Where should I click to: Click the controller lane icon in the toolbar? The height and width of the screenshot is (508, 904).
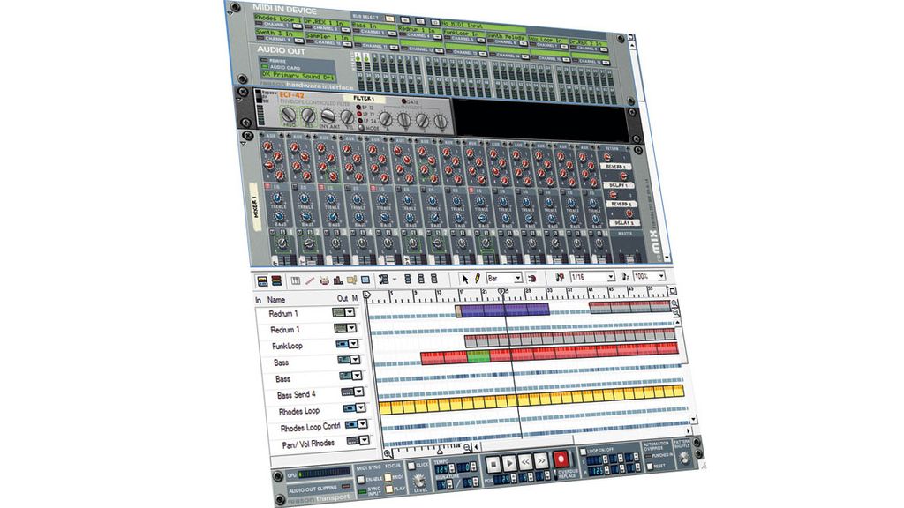353,281
